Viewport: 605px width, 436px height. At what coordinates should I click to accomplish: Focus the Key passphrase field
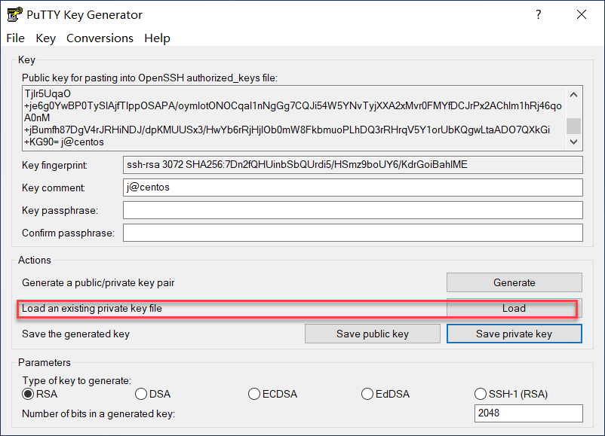pyautogui.click(x=352, y=210)
